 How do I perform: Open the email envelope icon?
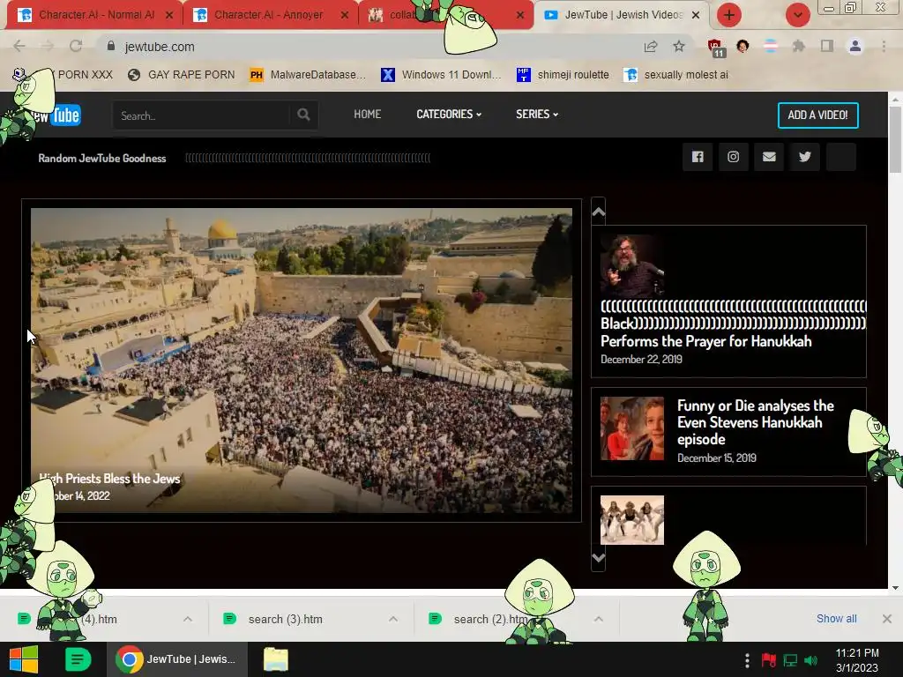769,157
